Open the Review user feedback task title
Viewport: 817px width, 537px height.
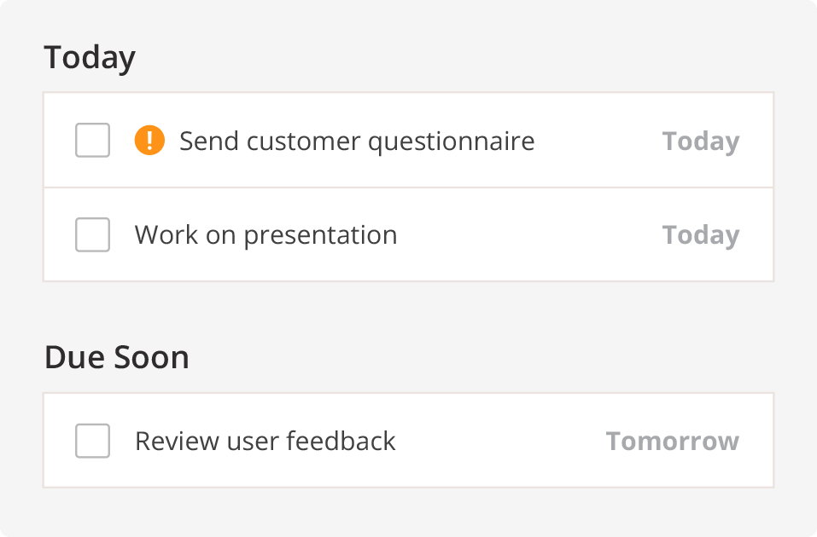[x=265, y=441]
